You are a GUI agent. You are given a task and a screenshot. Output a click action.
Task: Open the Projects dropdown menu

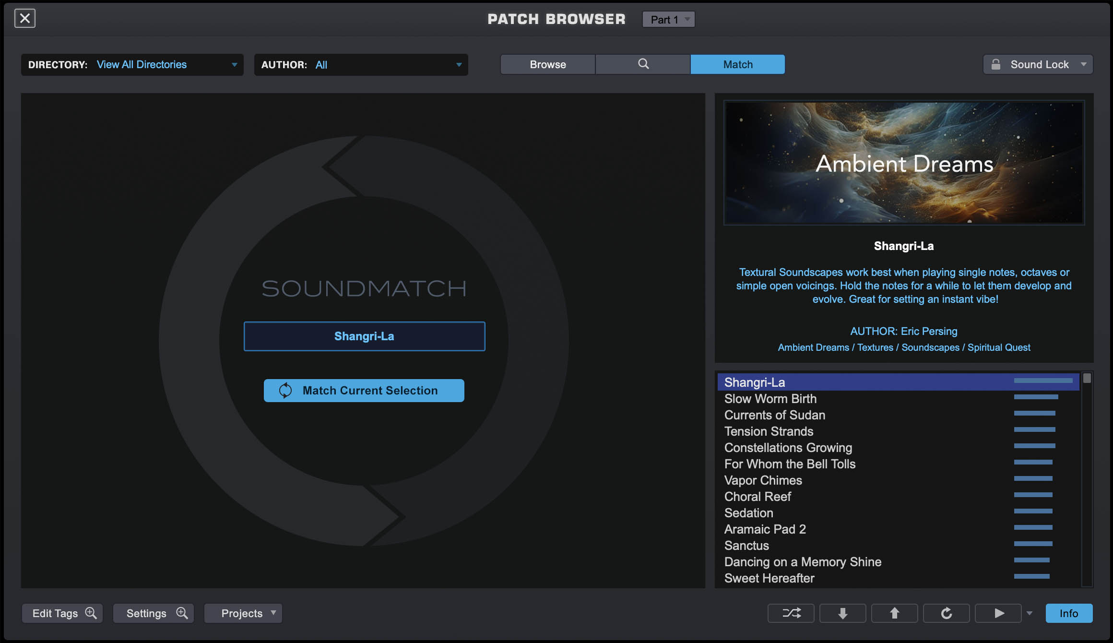(243, 613)
